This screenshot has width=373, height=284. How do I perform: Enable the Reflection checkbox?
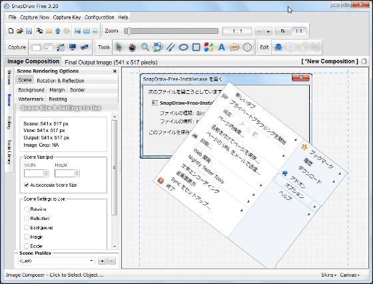click(x=27, y=218)
